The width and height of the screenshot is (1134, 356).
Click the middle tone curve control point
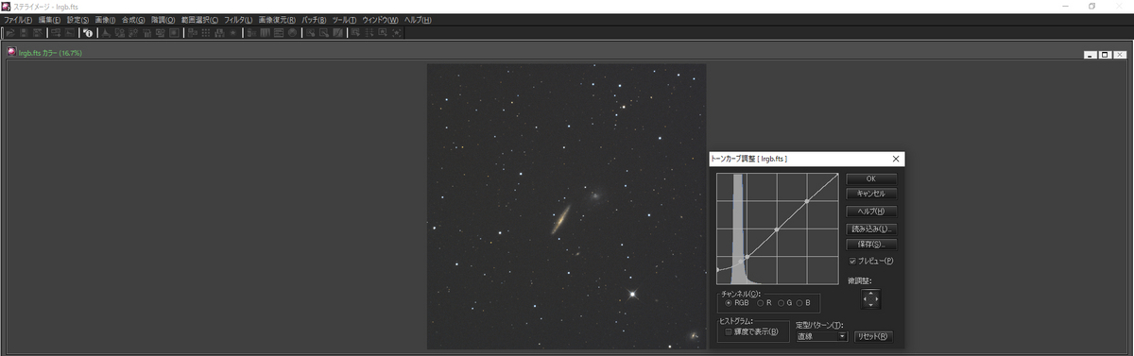click(777, 229)
